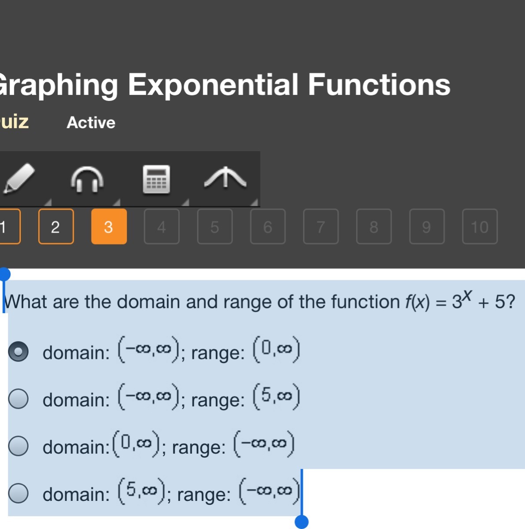This screenshot has width=525, height=529.
Task: Select range (5,∞) second answer option
Action: (18, 399)
